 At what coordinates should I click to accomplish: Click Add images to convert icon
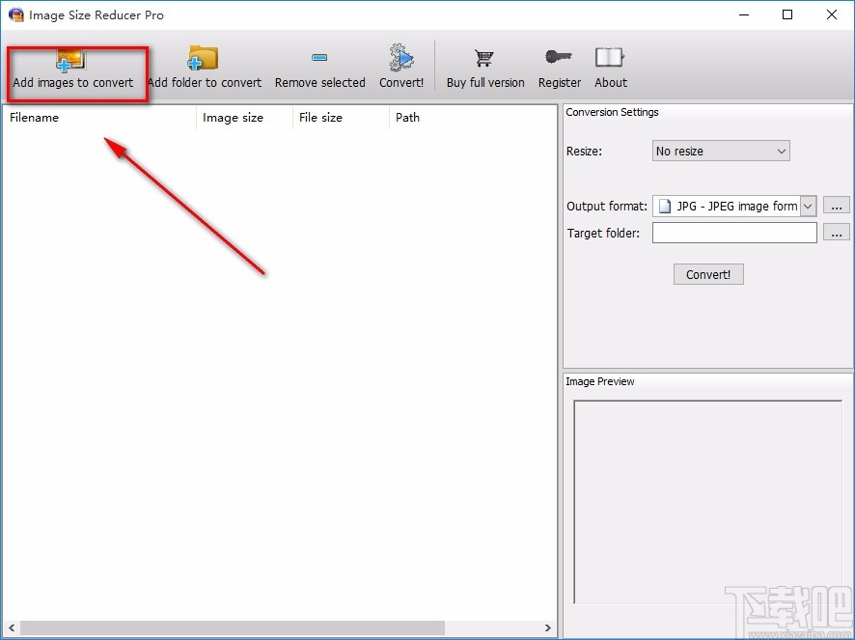click(71, 60)
